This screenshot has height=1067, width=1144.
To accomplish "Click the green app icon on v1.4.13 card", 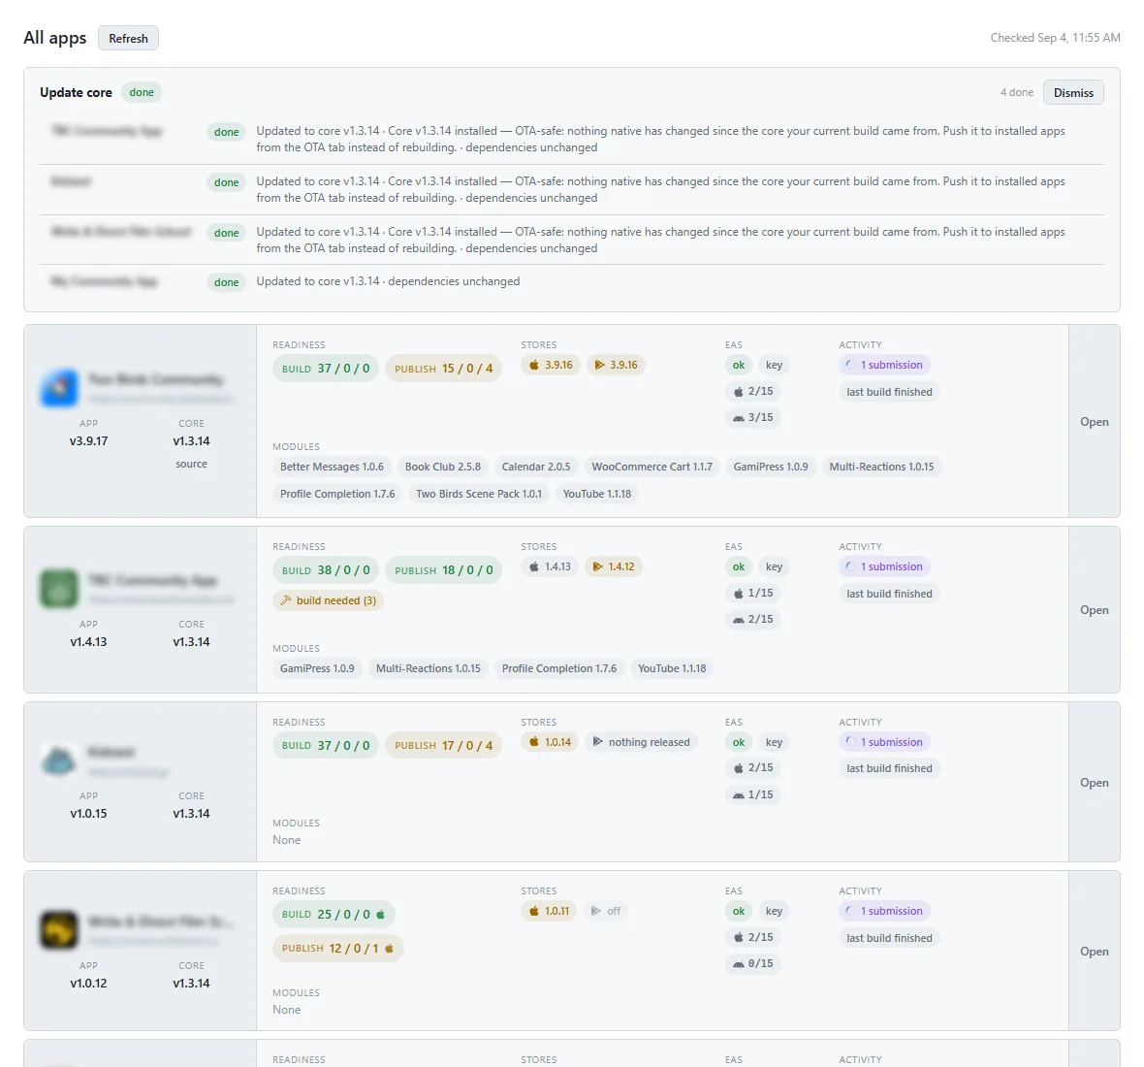I will pos(59,589).
